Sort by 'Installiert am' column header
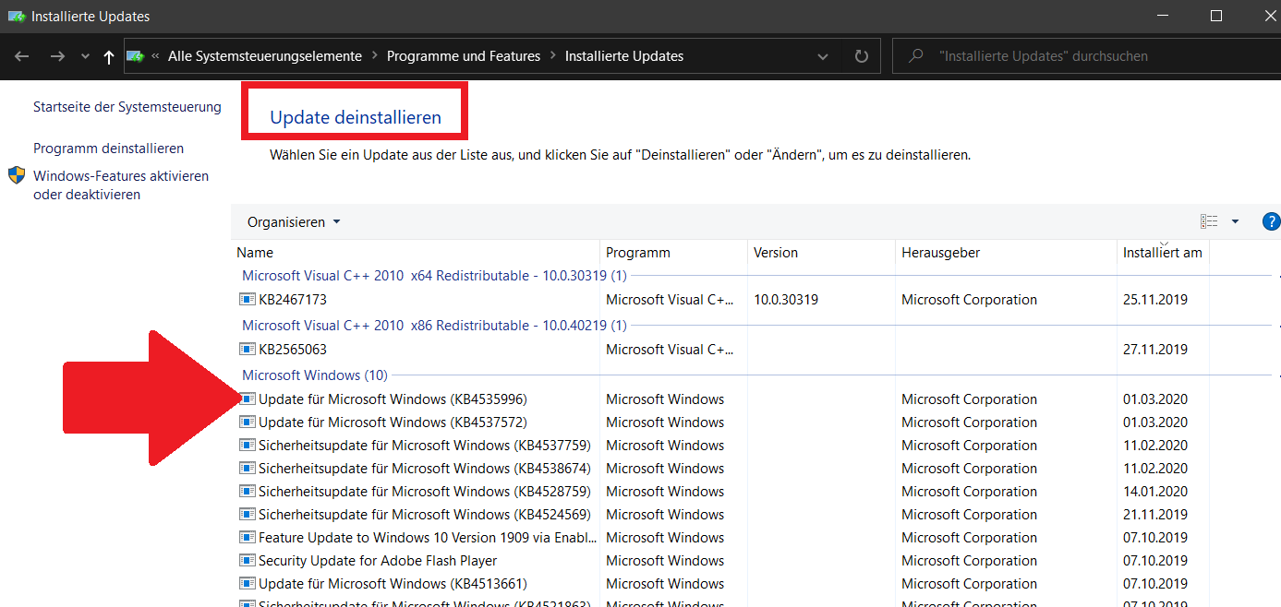Viewport: 1281px width, 607px height. coord(1163,253)
